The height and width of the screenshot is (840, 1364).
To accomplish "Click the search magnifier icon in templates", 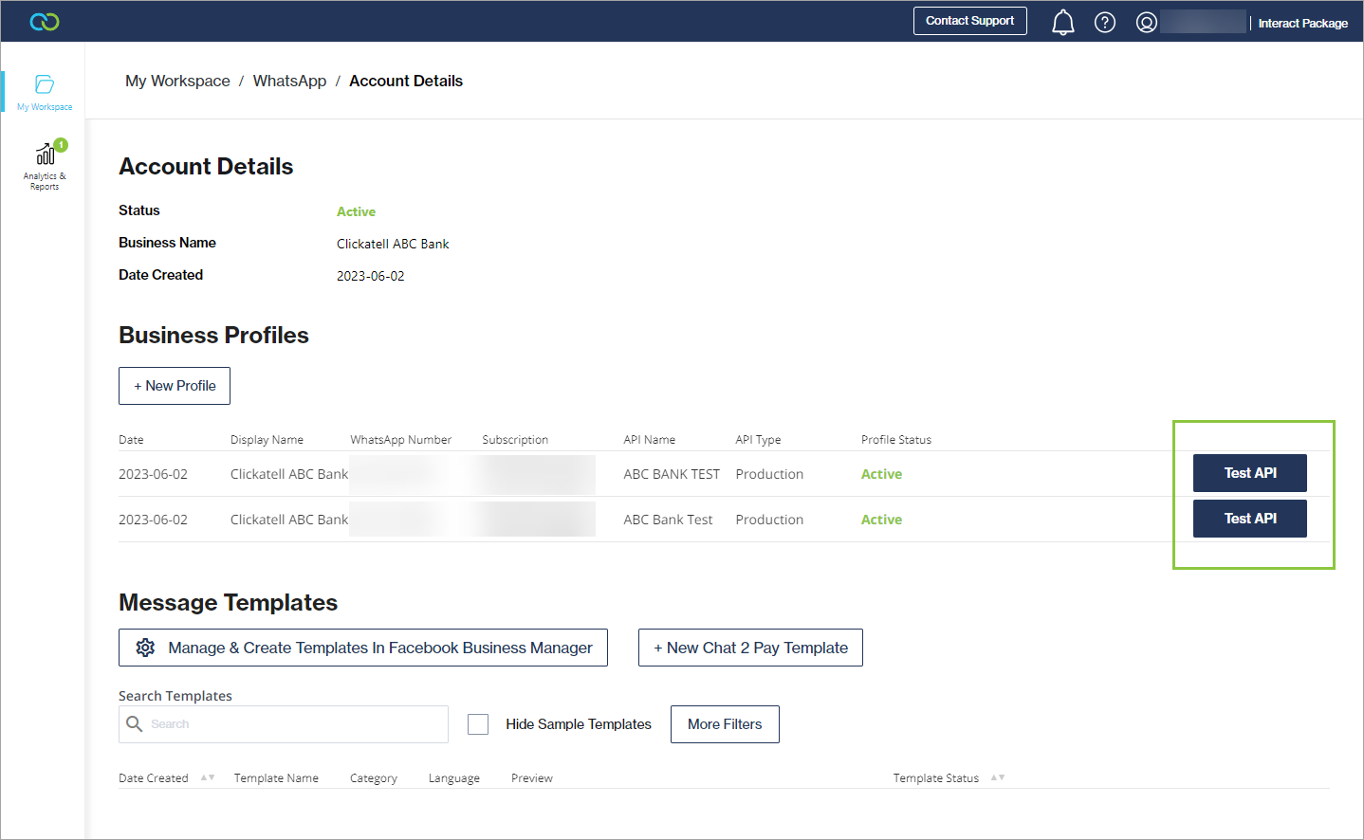I will 135,724.
